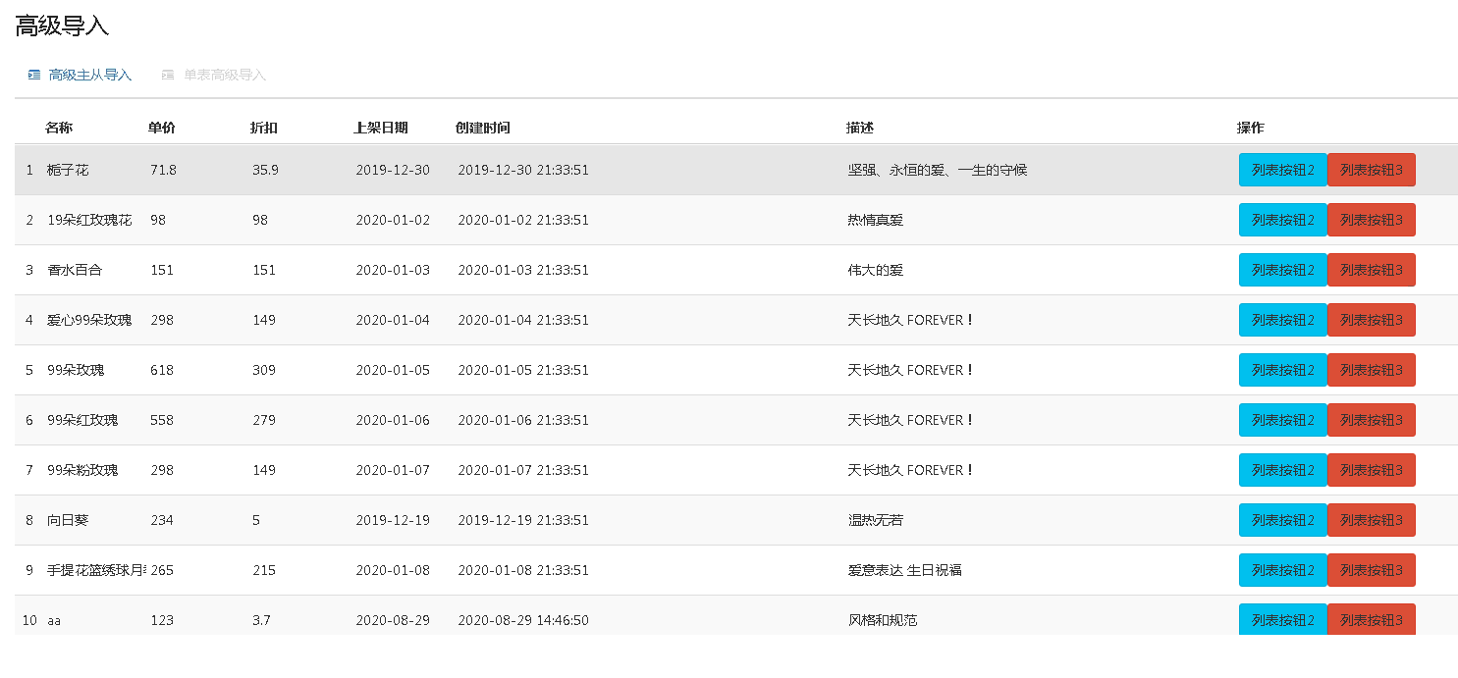1458x678 pixels.
Task: Click the 折扣 column header
Action: click(264, 128)
